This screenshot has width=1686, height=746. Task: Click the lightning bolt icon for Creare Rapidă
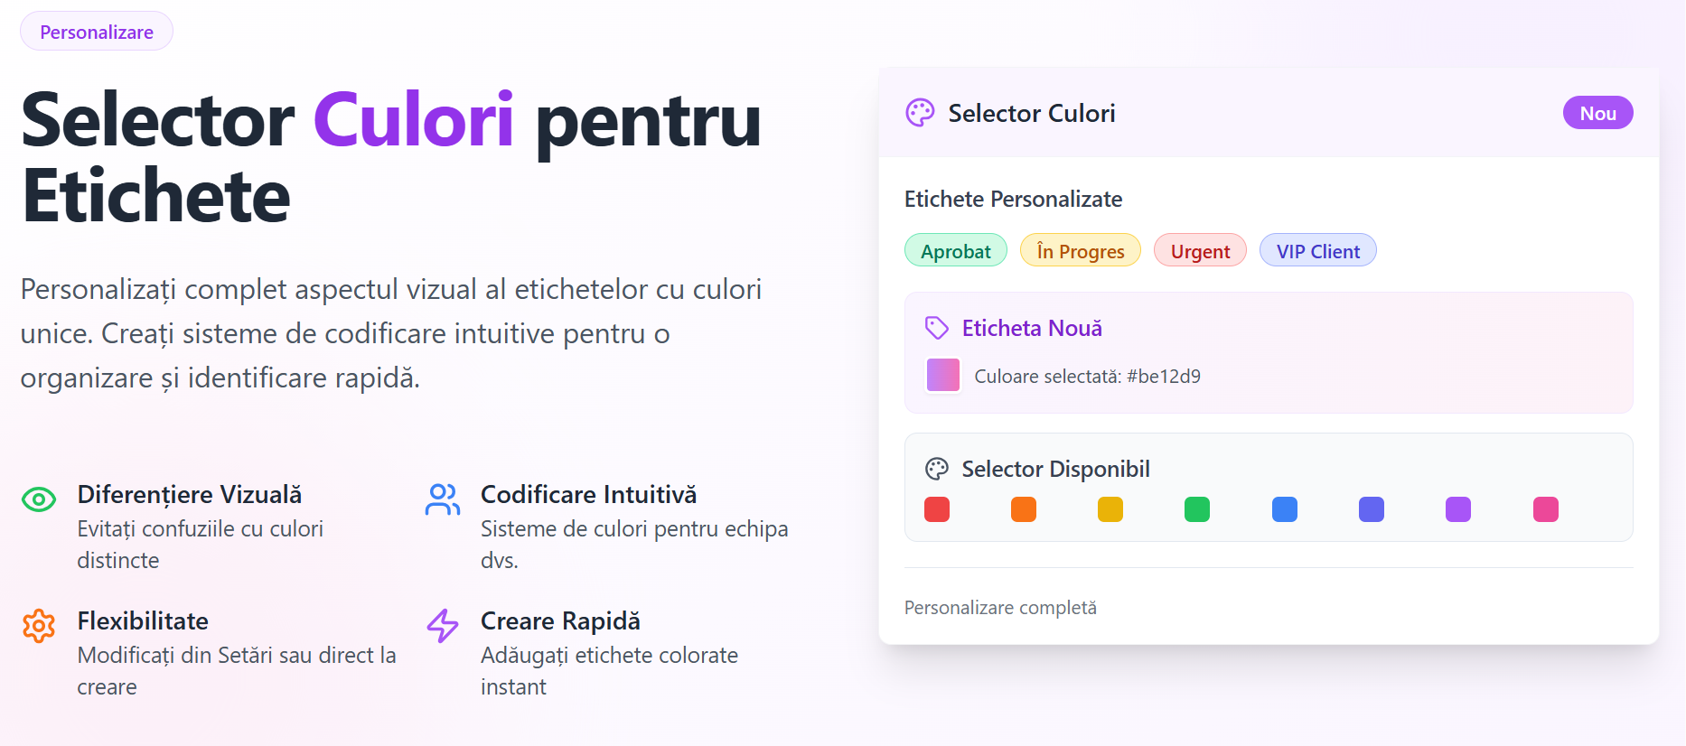443,625
